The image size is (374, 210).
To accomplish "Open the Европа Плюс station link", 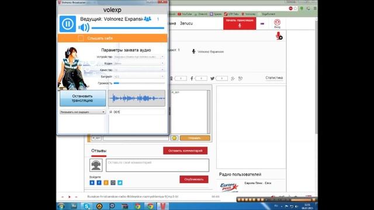I will point(258,183).
